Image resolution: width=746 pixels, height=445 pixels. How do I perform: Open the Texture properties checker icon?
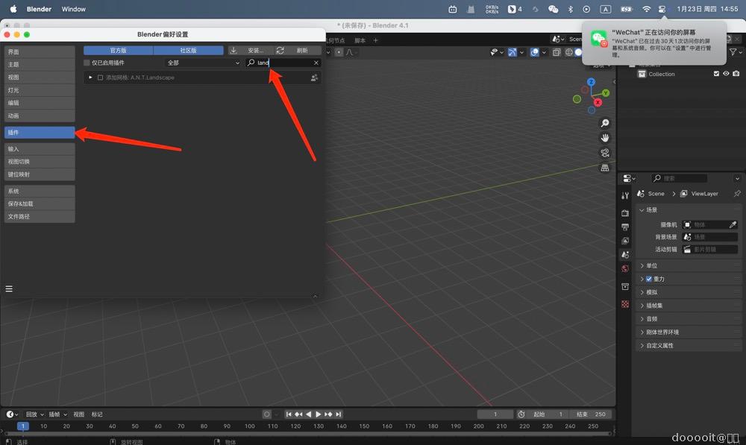pos(625,304)
